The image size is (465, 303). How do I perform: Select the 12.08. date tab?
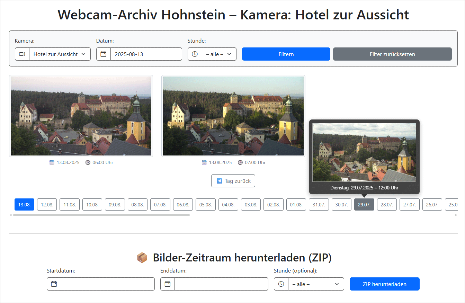coord(47,204)
